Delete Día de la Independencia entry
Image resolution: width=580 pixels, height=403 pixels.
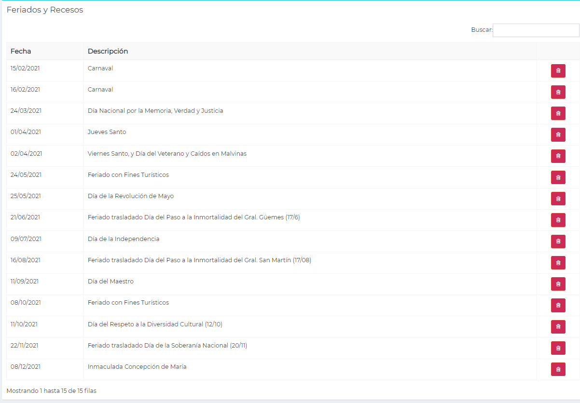point(558,242)
